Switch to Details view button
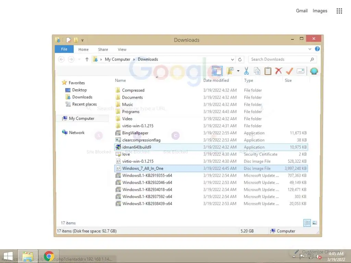Image resolution: width=351 pixels, height=263 pixels. pos(307,223)
